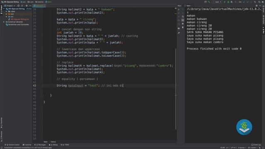Click the kataInput variable in editor
This screenshot has height=149, width=265.
[x=75, y=86]
